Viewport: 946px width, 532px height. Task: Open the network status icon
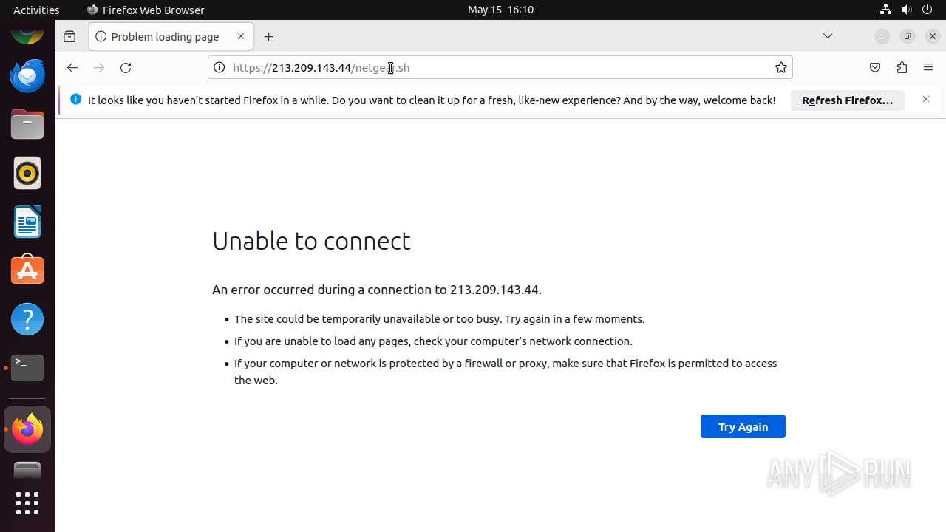(886, 10)
